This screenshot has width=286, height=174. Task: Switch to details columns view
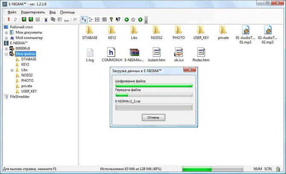(104, 20)
